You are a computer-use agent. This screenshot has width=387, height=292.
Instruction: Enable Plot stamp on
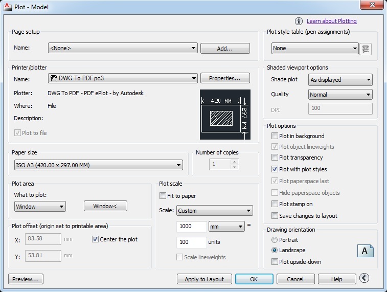275,204
